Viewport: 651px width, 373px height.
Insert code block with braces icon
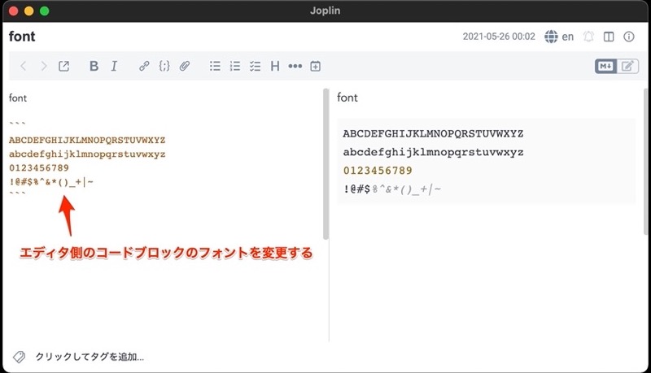(x=164, y=66)
